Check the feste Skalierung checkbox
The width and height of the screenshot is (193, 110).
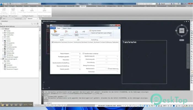pos(108,68)
